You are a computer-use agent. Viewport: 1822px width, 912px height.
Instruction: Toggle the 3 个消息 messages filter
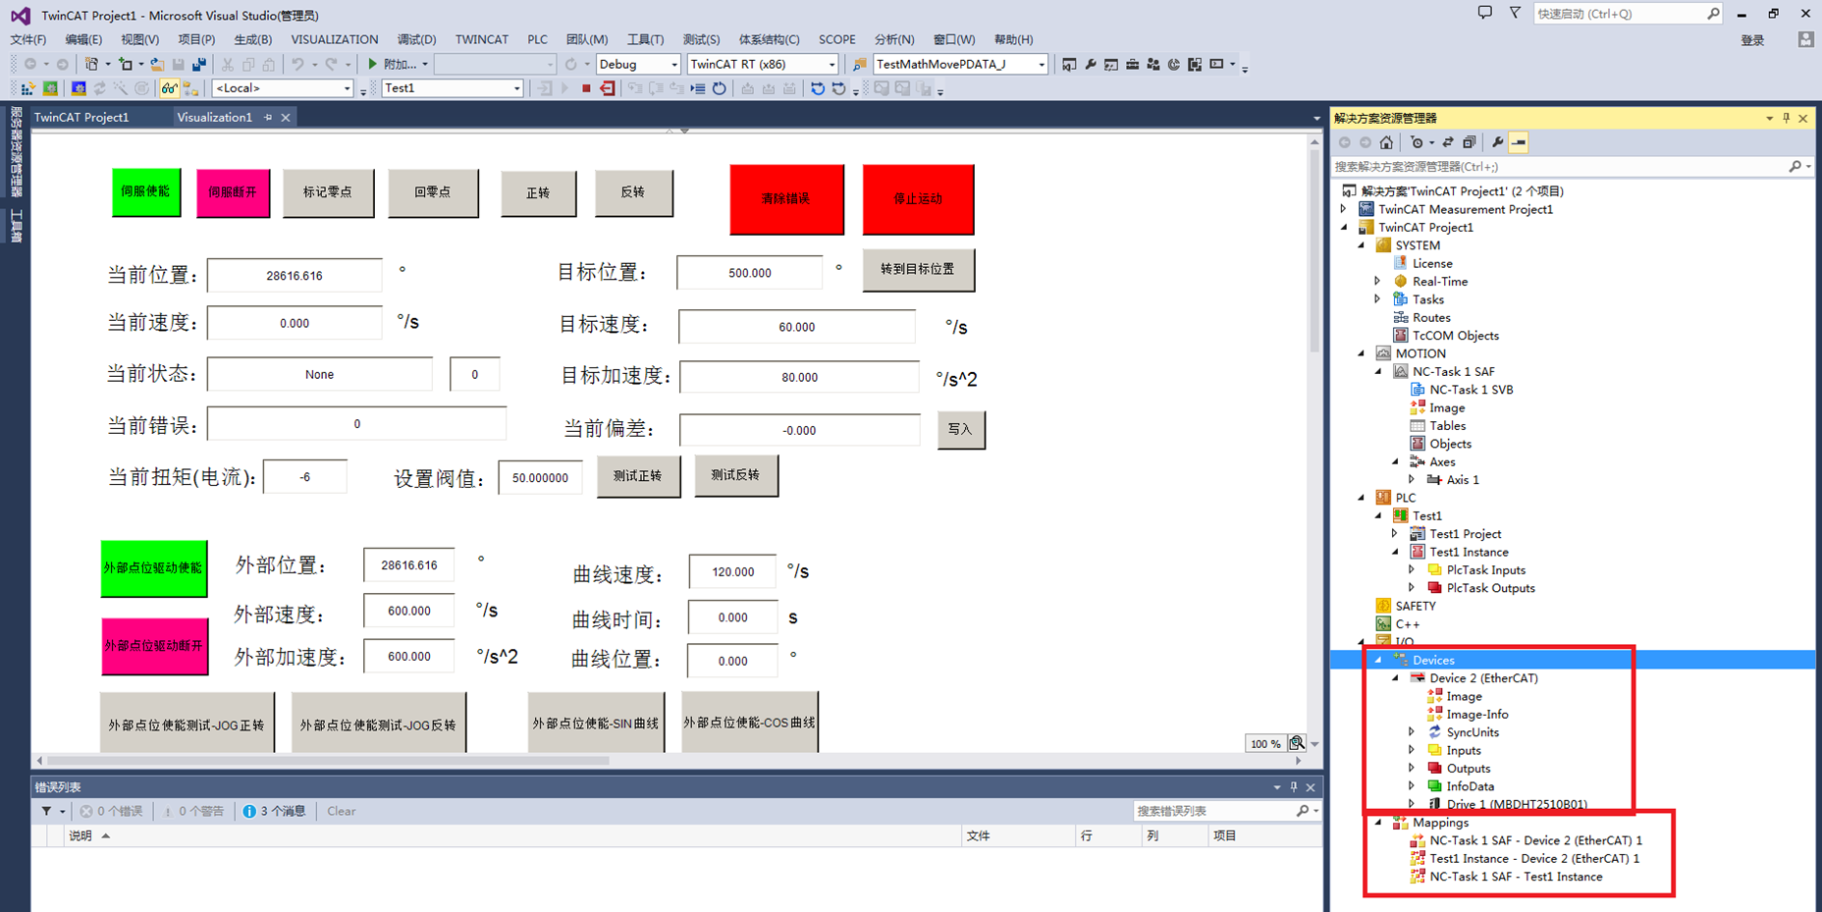click(275, 811)
